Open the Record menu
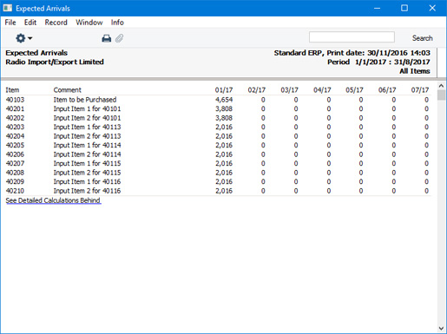 click(x=56, y=23)
